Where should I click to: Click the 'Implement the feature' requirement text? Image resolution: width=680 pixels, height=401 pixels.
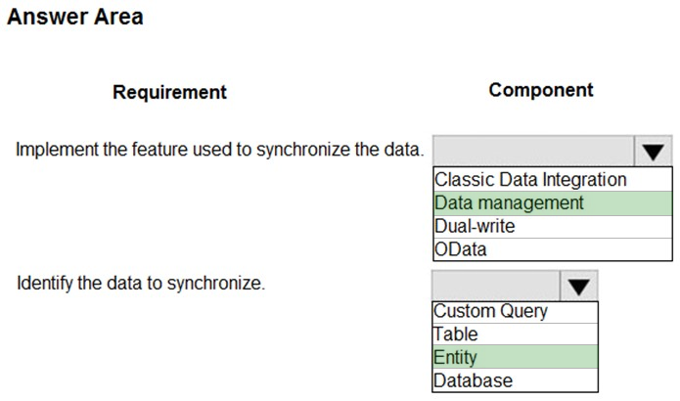[x=220, y=150]
